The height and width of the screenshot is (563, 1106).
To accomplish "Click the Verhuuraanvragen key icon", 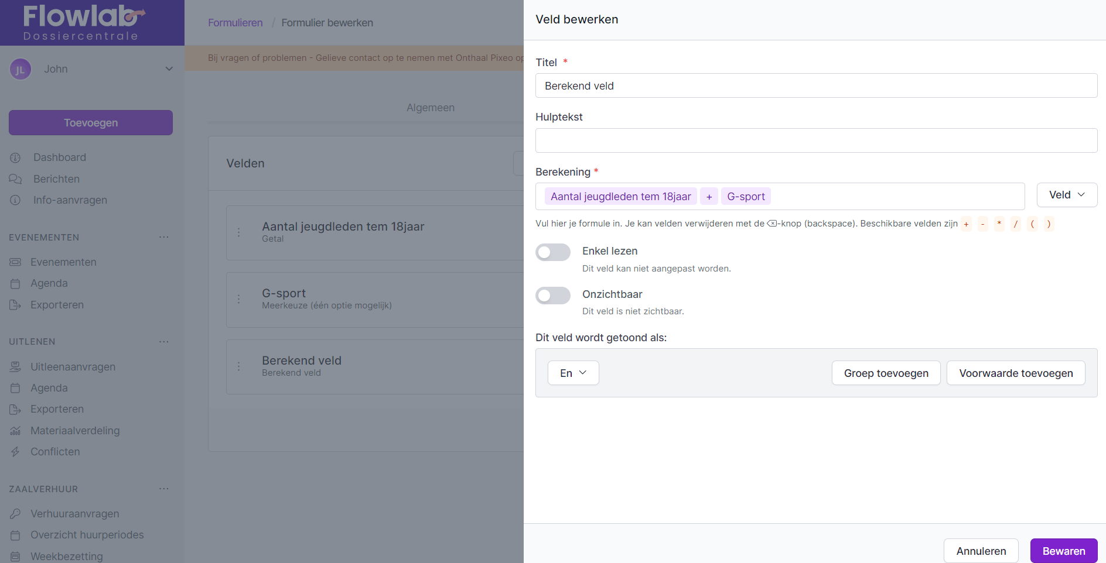I will pyautogui.click(x=15, y=514).
